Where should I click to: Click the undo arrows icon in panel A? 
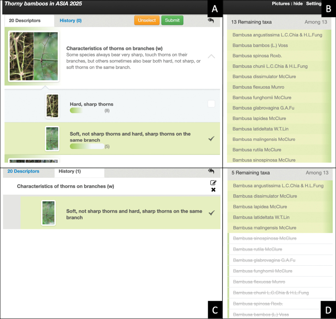[x=211, y=20]
